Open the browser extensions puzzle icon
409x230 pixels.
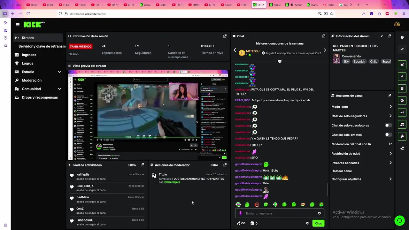[379, 14]
